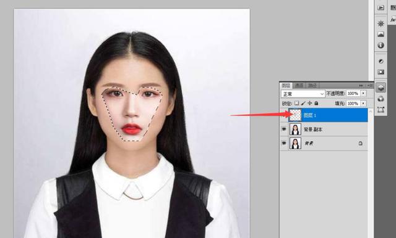Toggle visibility of 背景 layer
Viewport: 396px width, 238px height.
pyautogui.click(x=284, y=143)
